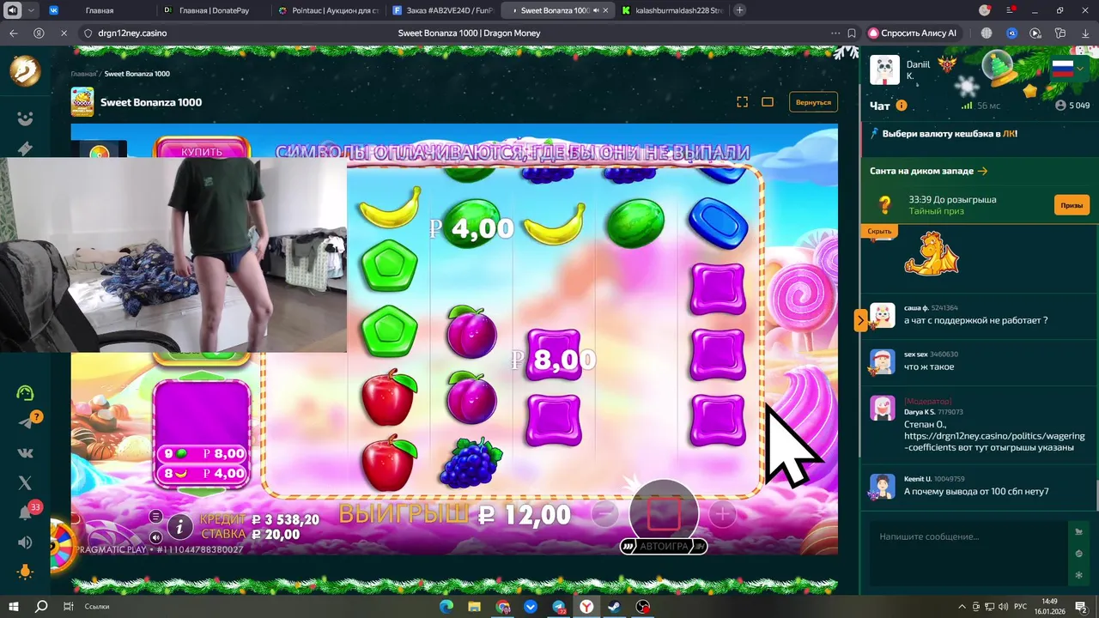
Task: Click саша ф. avatar in chat
Action: pos(882,315)
